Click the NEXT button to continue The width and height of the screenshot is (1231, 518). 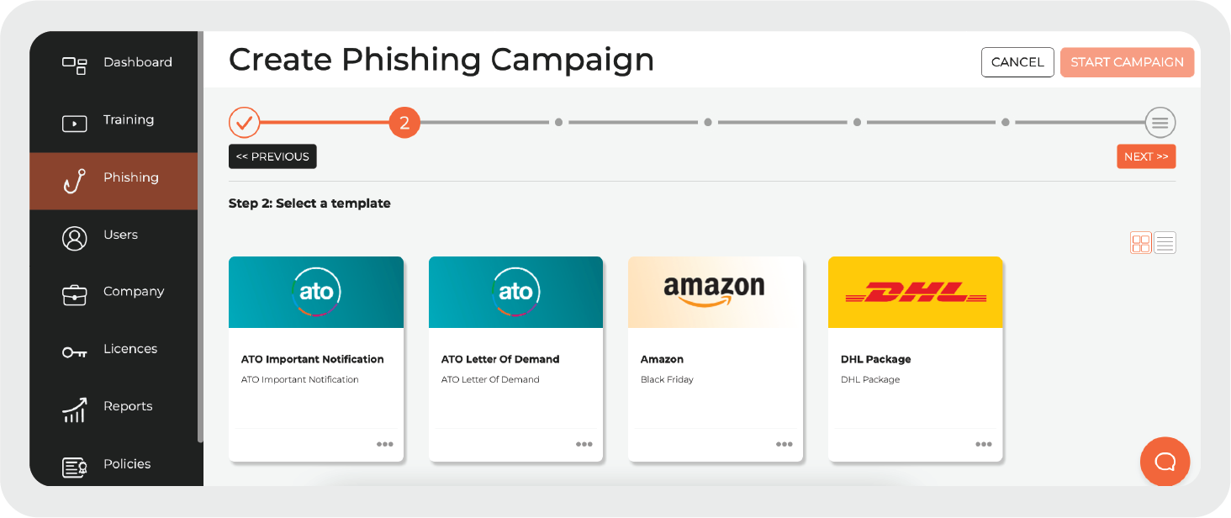coord(1146,156)
